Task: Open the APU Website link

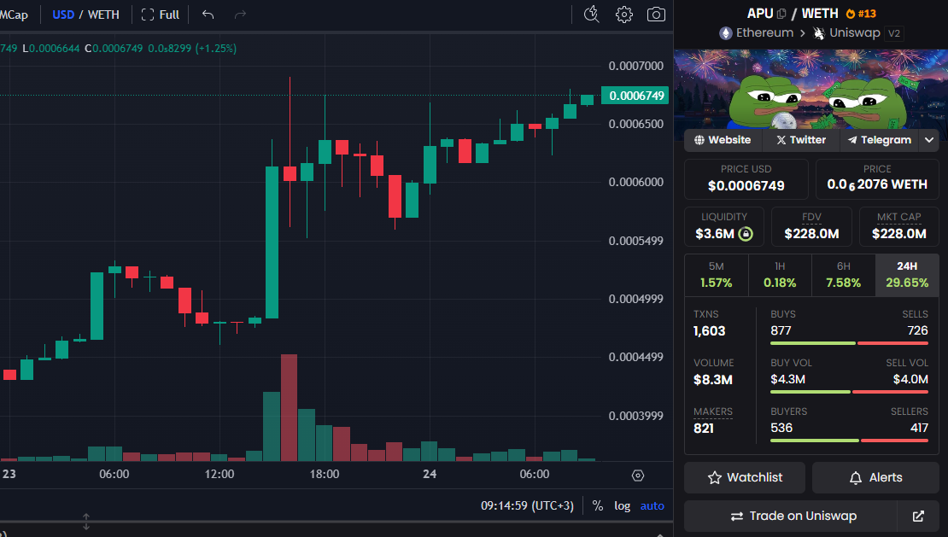Action: [723, 140]
